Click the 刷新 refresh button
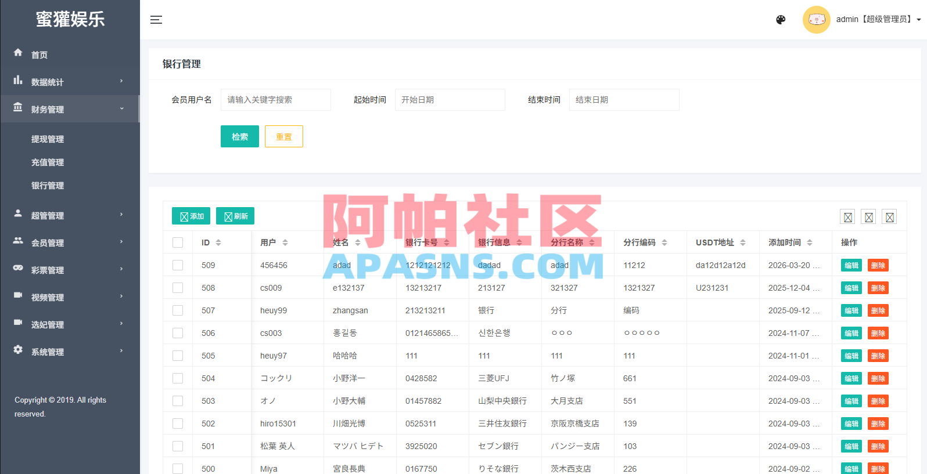The height and width of the screenshot is (474, 927). coord(235,216)
